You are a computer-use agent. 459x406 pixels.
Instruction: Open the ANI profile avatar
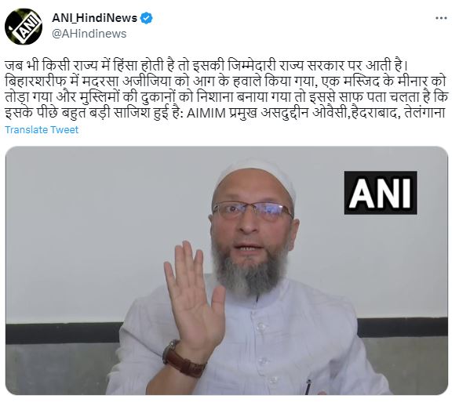[x=24, y=26]
